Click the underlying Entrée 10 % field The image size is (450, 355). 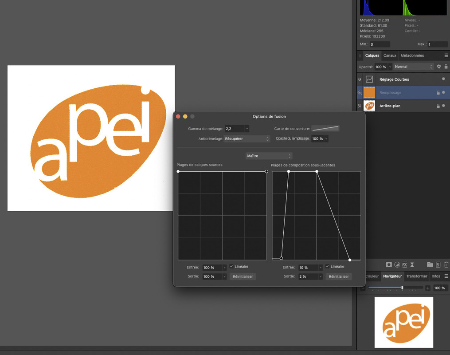point(308,268)
